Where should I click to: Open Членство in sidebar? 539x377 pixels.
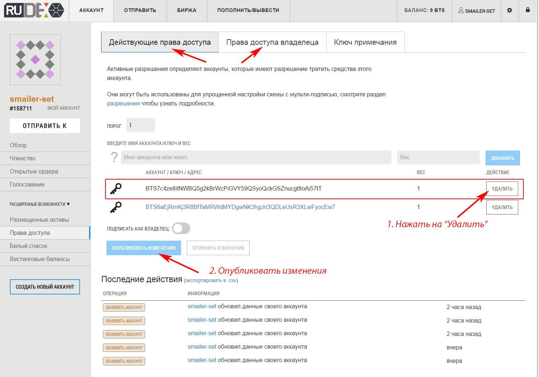tap(45, 158)
